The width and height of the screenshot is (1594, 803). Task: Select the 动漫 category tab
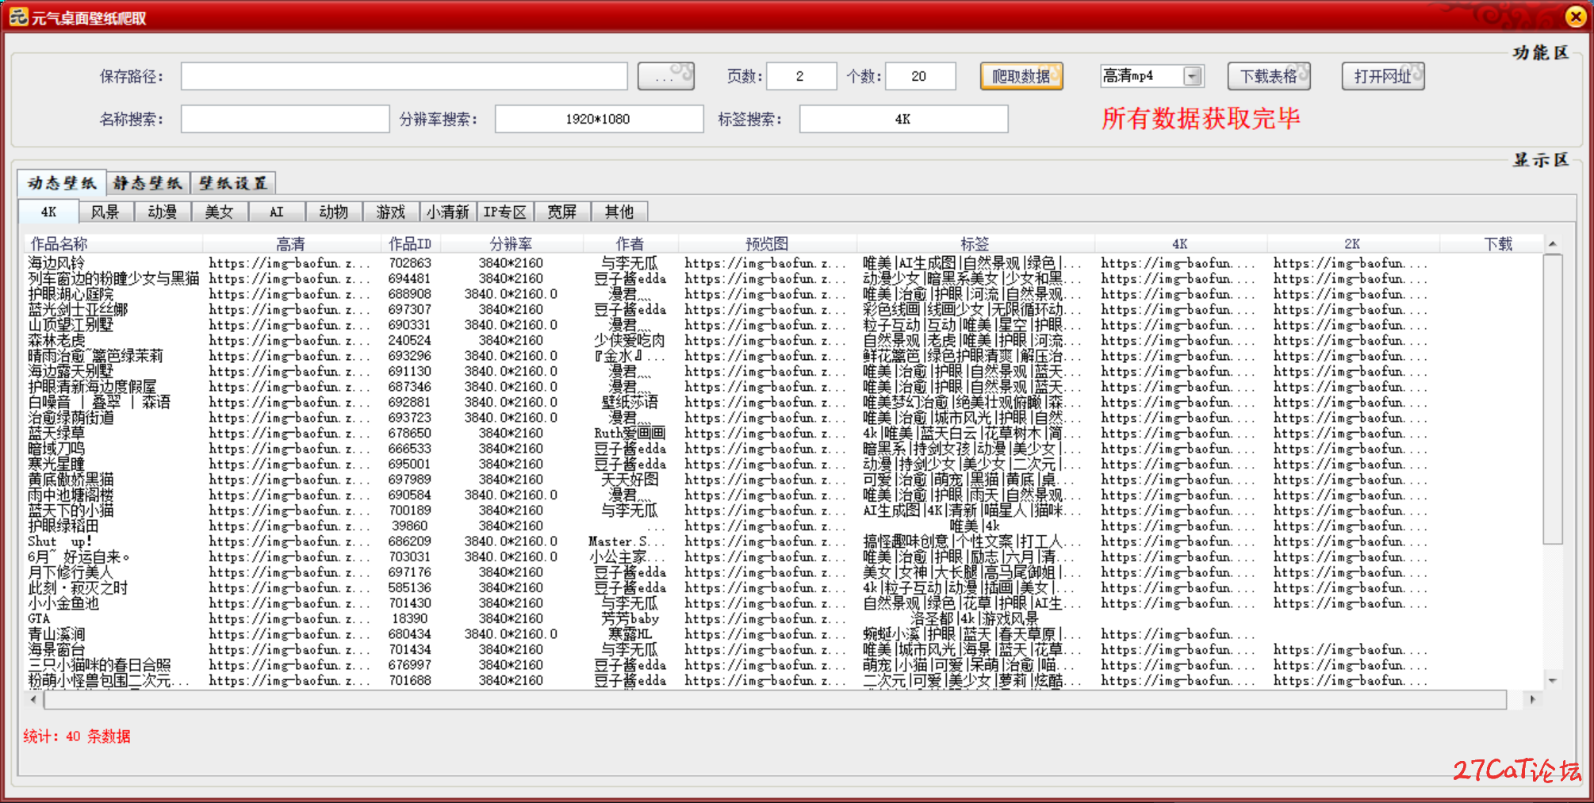[x=162, y=212]
